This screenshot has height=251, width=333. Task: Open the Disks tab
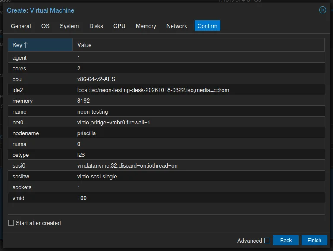click(96, 26)
